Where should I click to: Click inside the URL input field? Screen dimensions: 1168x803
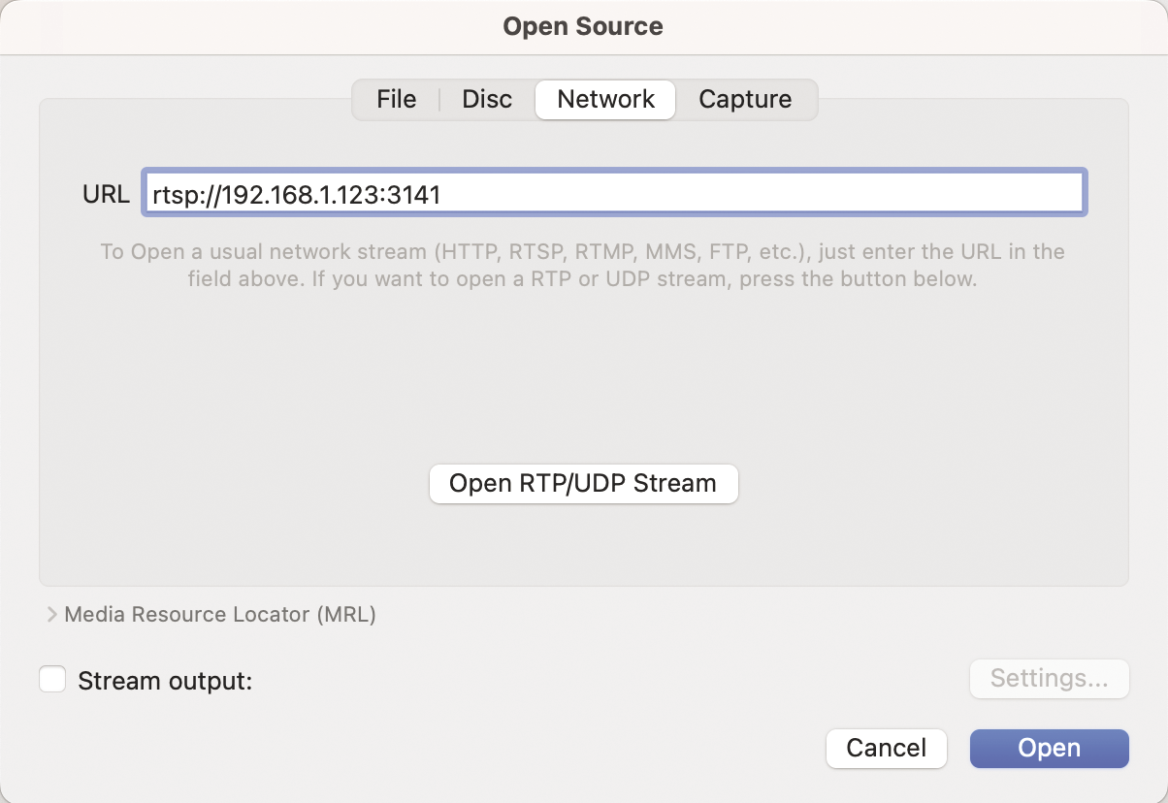pos(757,194)
